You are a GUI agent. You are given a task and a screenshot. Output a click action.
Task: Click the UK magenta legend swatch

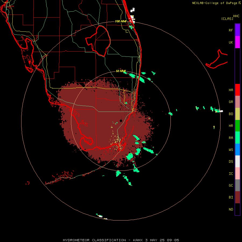pyautogui.click(x=237, y=42)
